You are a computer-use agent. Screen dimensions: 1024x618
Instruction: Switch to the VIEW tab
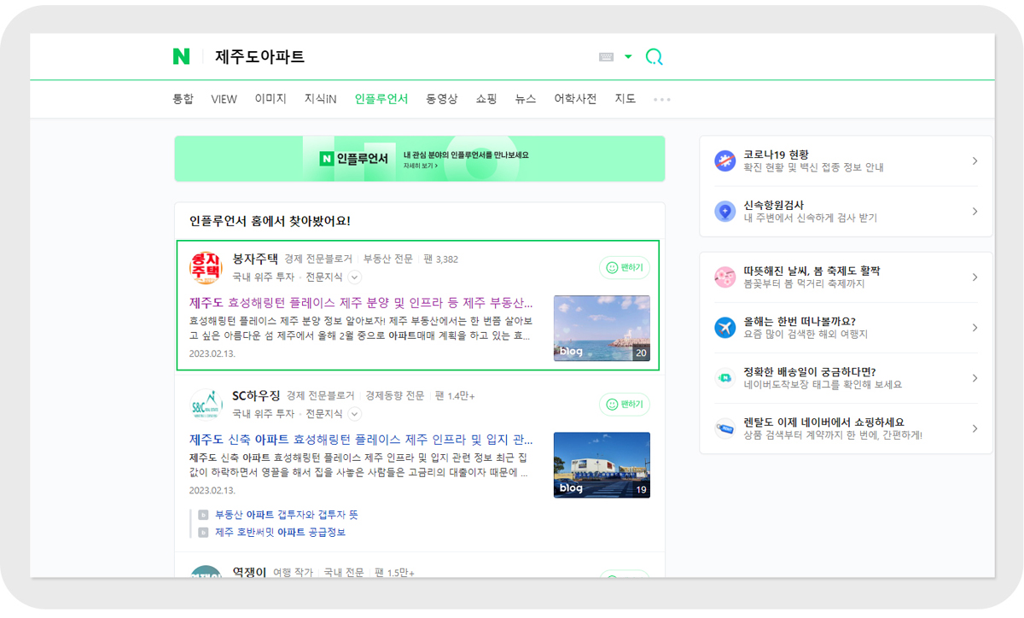coord(224,99)
